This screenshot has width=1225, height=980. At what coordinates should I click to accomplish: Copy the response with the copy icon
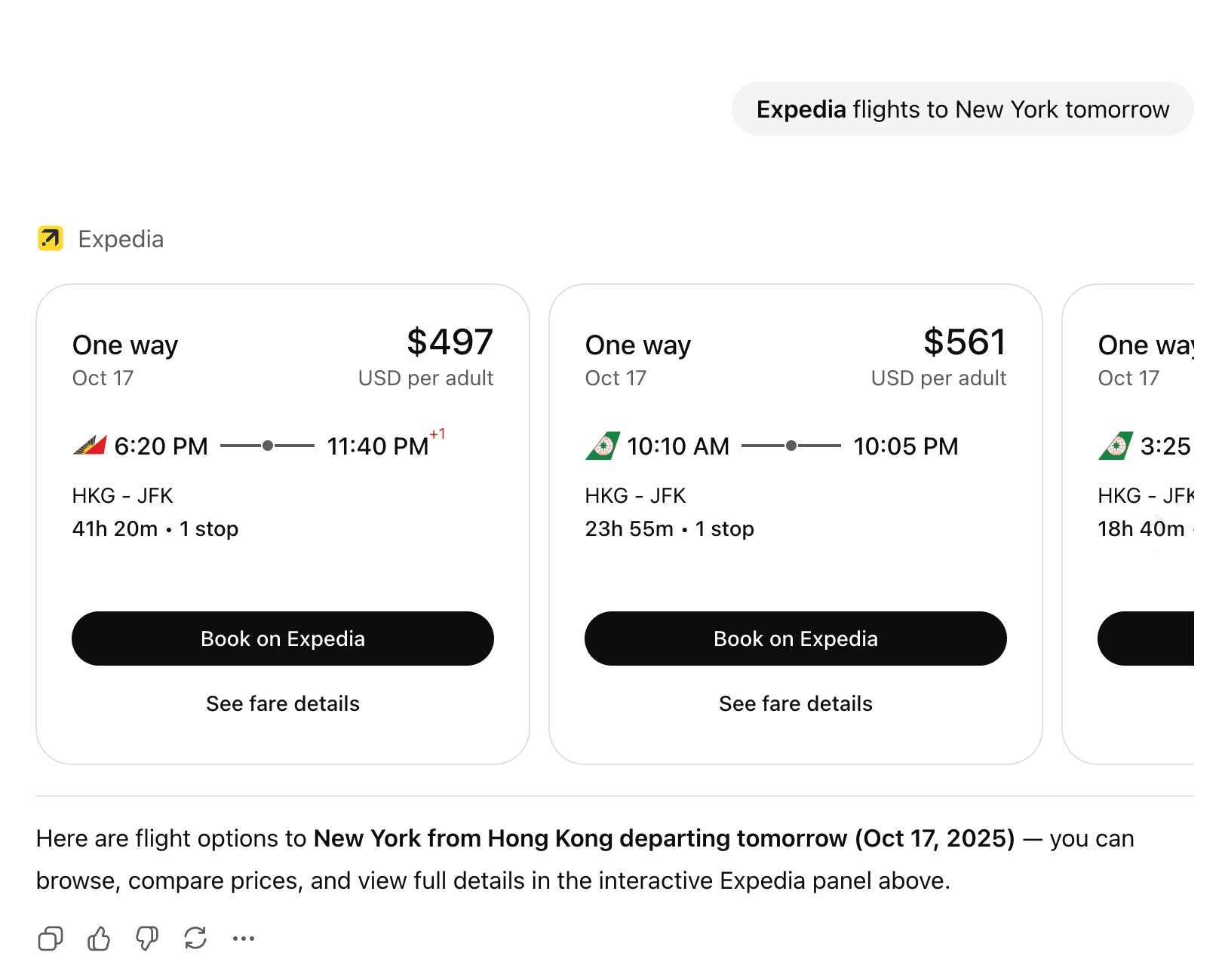pos(51,939)
